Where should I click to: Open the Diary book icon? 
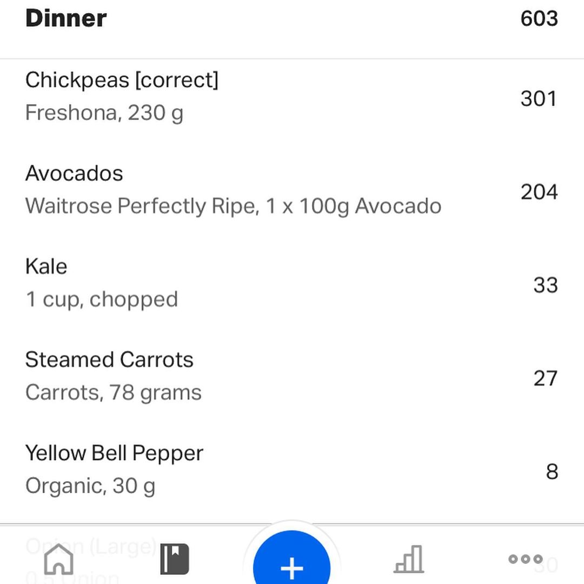(x=175, y=559)
